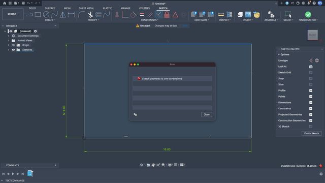Enable the Sketch Grid checkbox
Viewport: 325px width, 183px height.
coord(310,73)
